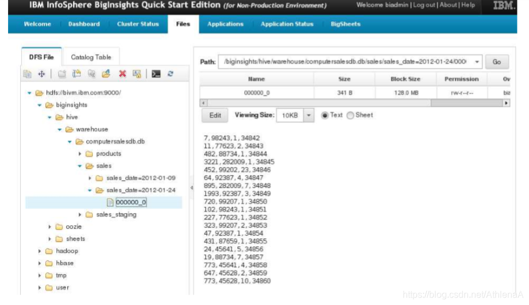Select the Text view radio button
This screenshot has height=305, width=529.
click(x=325, y=115)
